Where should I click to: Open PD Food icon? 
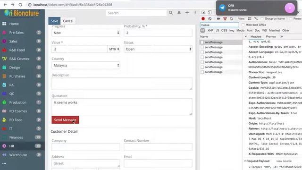point(4,120)
